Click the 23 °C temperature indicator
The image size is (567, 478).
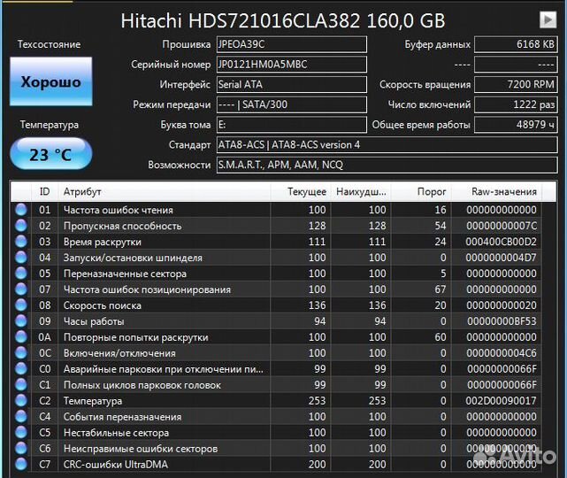(51, 154)
